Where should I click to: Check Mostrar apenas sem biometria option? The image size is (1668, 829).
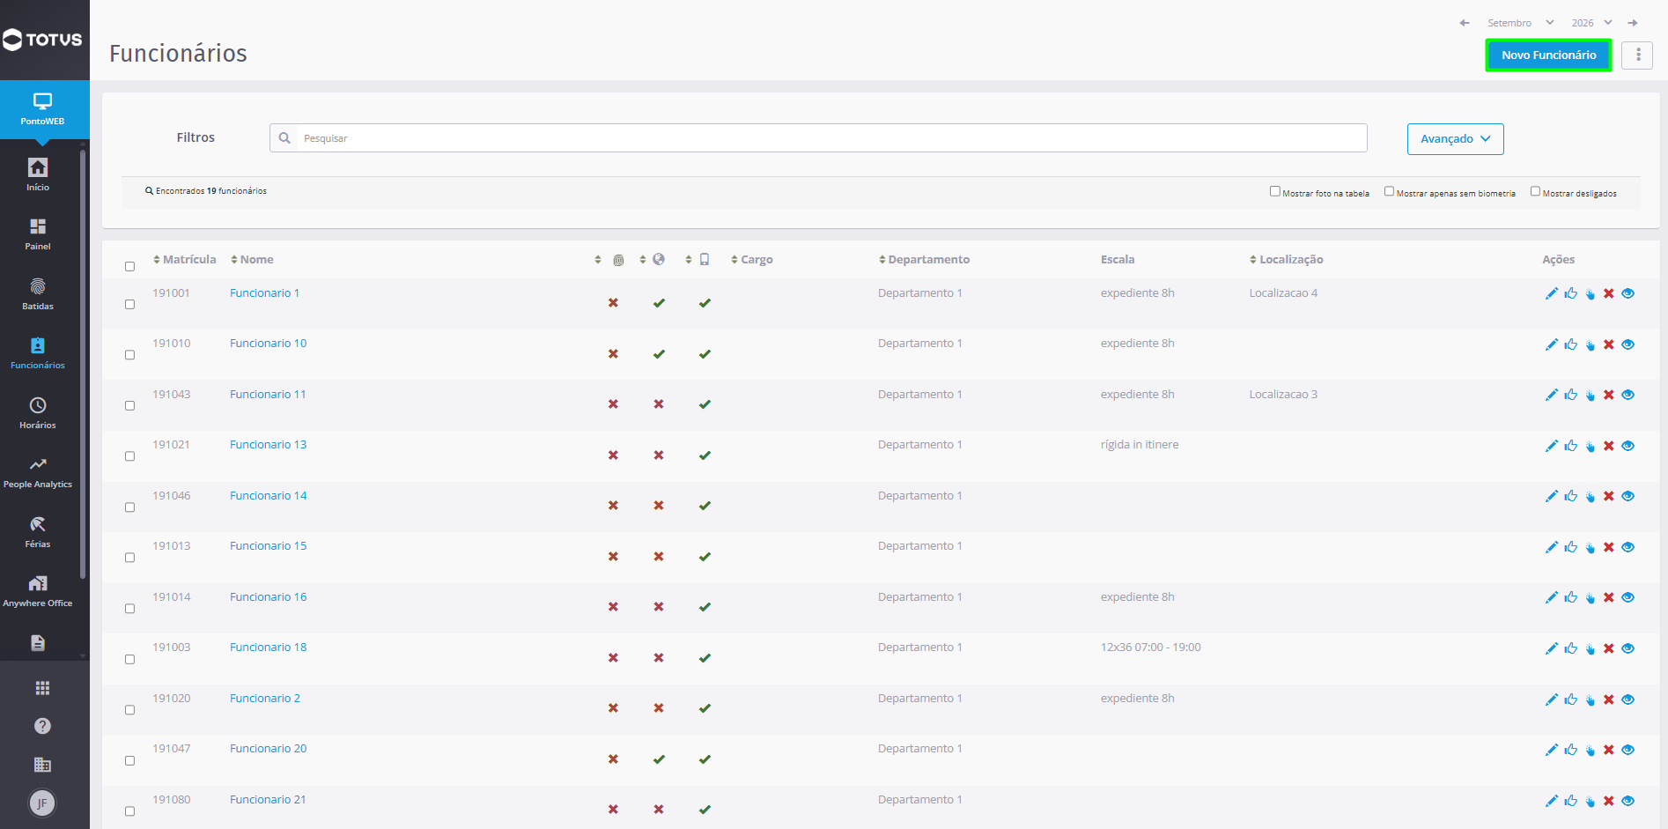[1389, 191]
